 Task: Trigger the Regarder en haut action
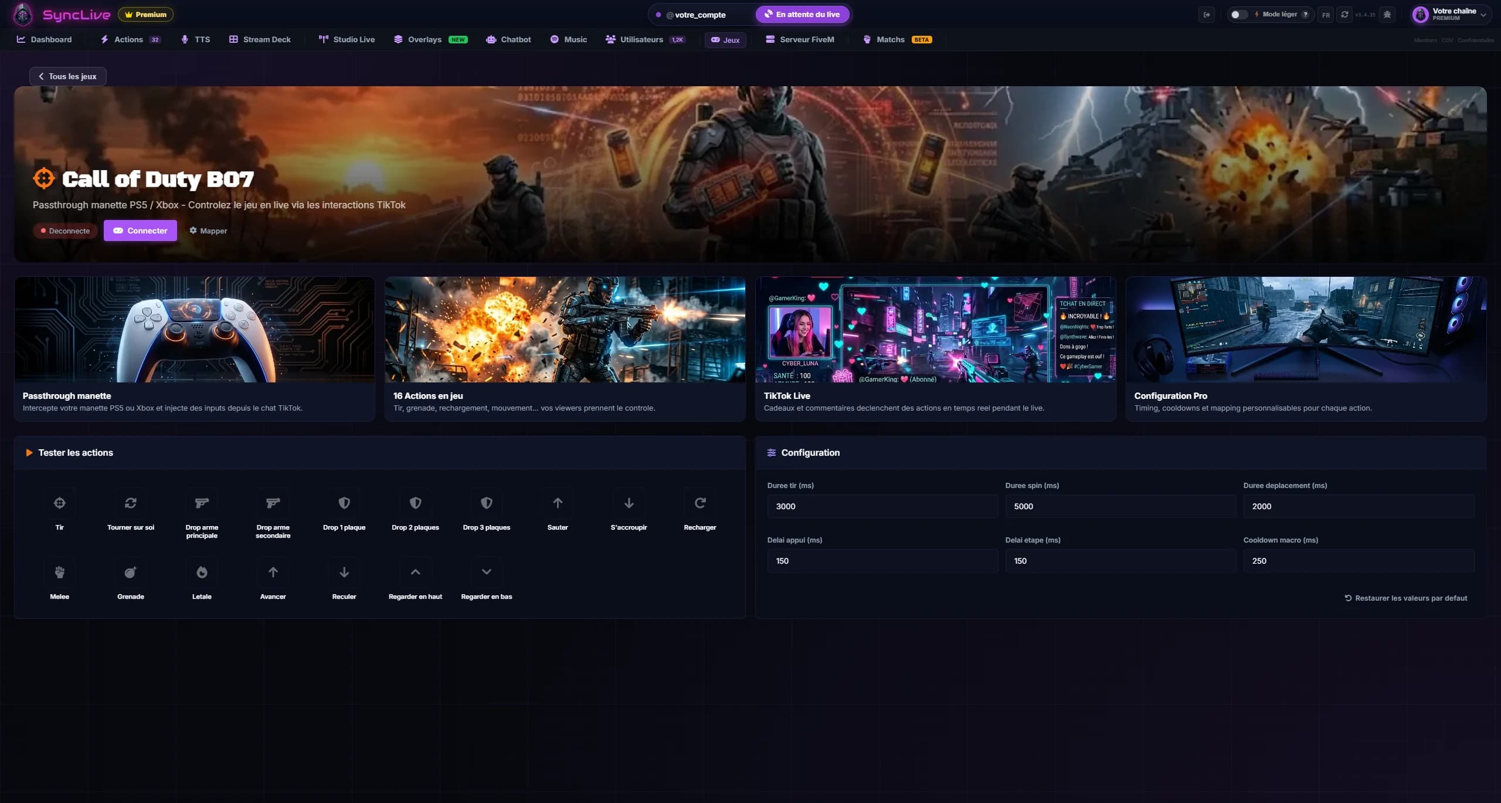pos(415,572)
